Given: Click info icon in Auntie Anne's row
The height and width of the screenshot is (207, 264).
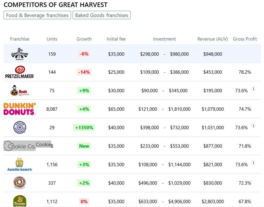Looking at the screenshot, I should pos(253,163).
